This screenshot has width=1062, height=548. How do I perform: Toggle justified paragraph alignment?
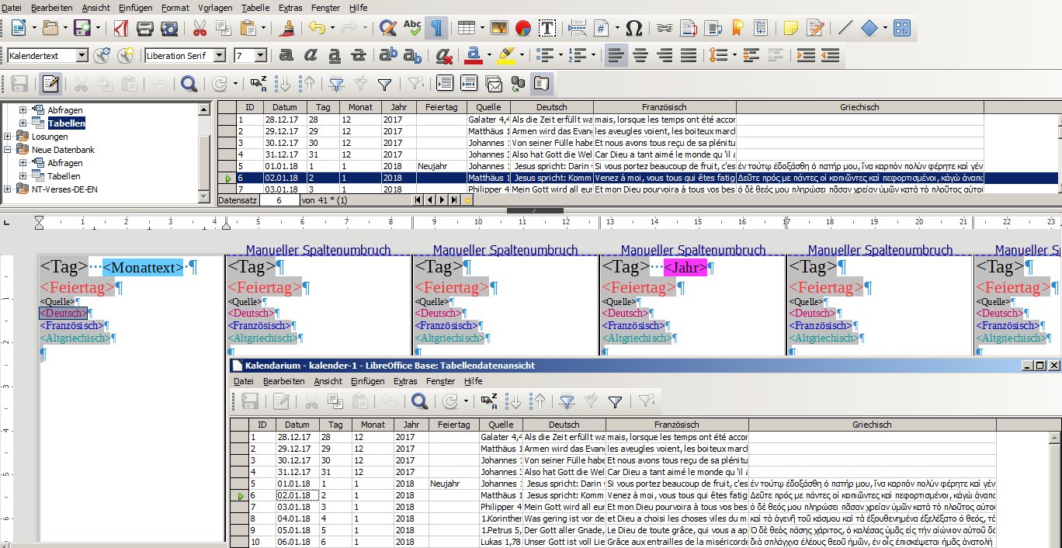tap(689, 56)
